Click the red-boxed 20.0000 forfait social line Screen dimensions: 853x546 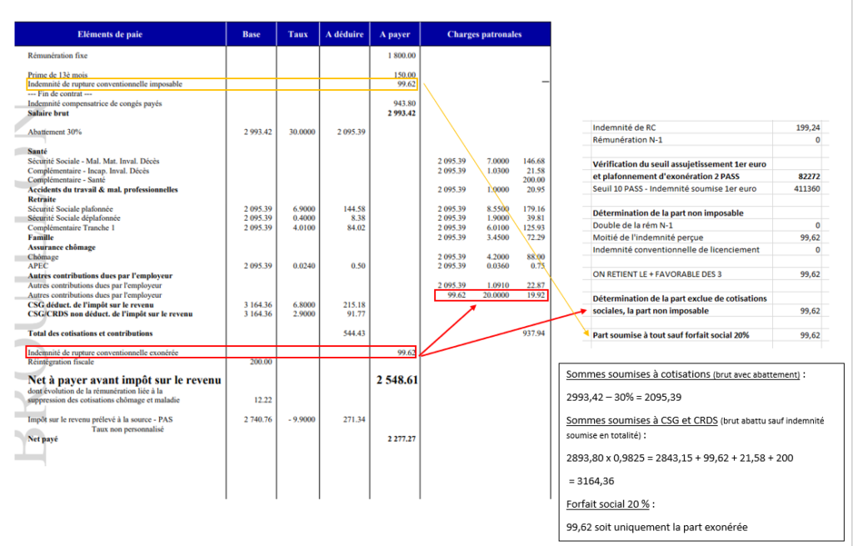491,295
